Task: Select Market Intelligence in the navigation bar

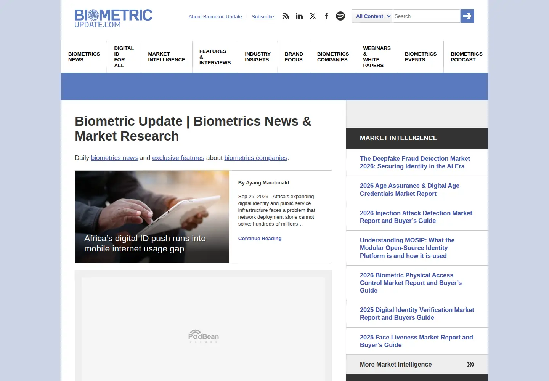Action: 167,57
